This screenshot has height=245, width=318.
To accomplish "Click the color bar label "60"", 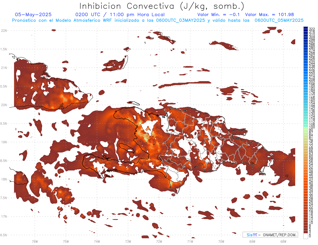I will point(311,156).
